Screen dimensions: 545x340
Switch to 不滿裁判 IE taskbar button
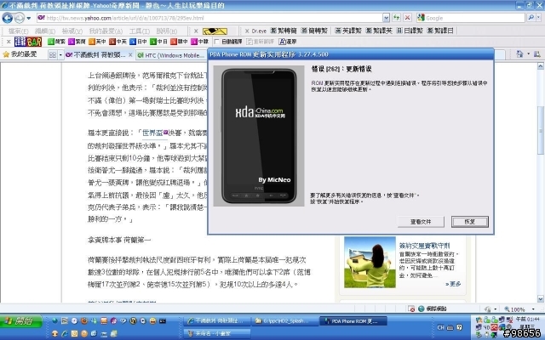tap(217, 321)
